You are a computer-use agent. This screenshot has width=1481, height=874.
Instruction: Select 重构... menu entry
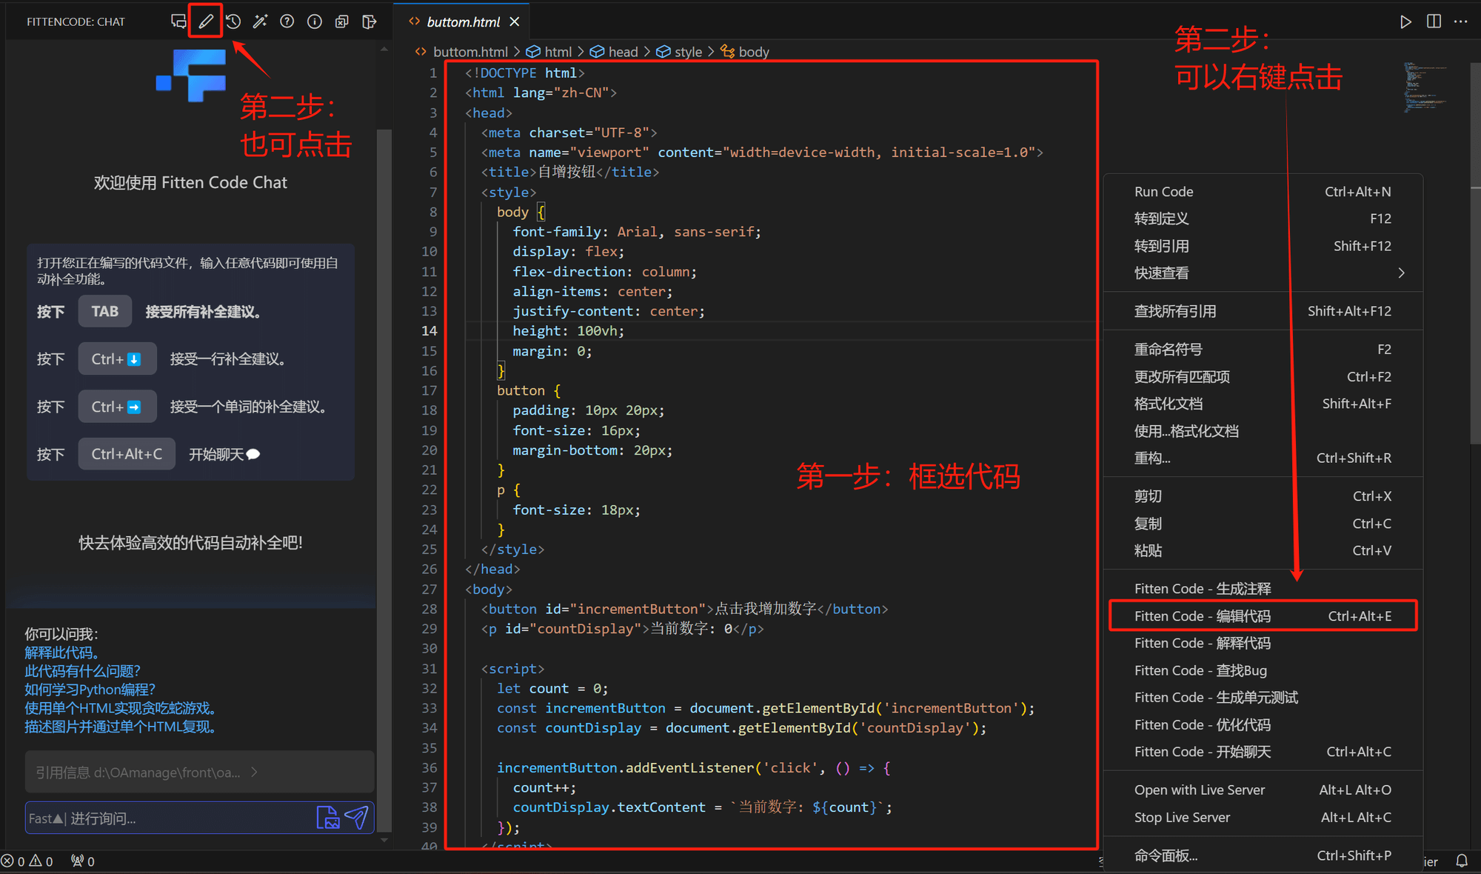tap(1263, 458)
